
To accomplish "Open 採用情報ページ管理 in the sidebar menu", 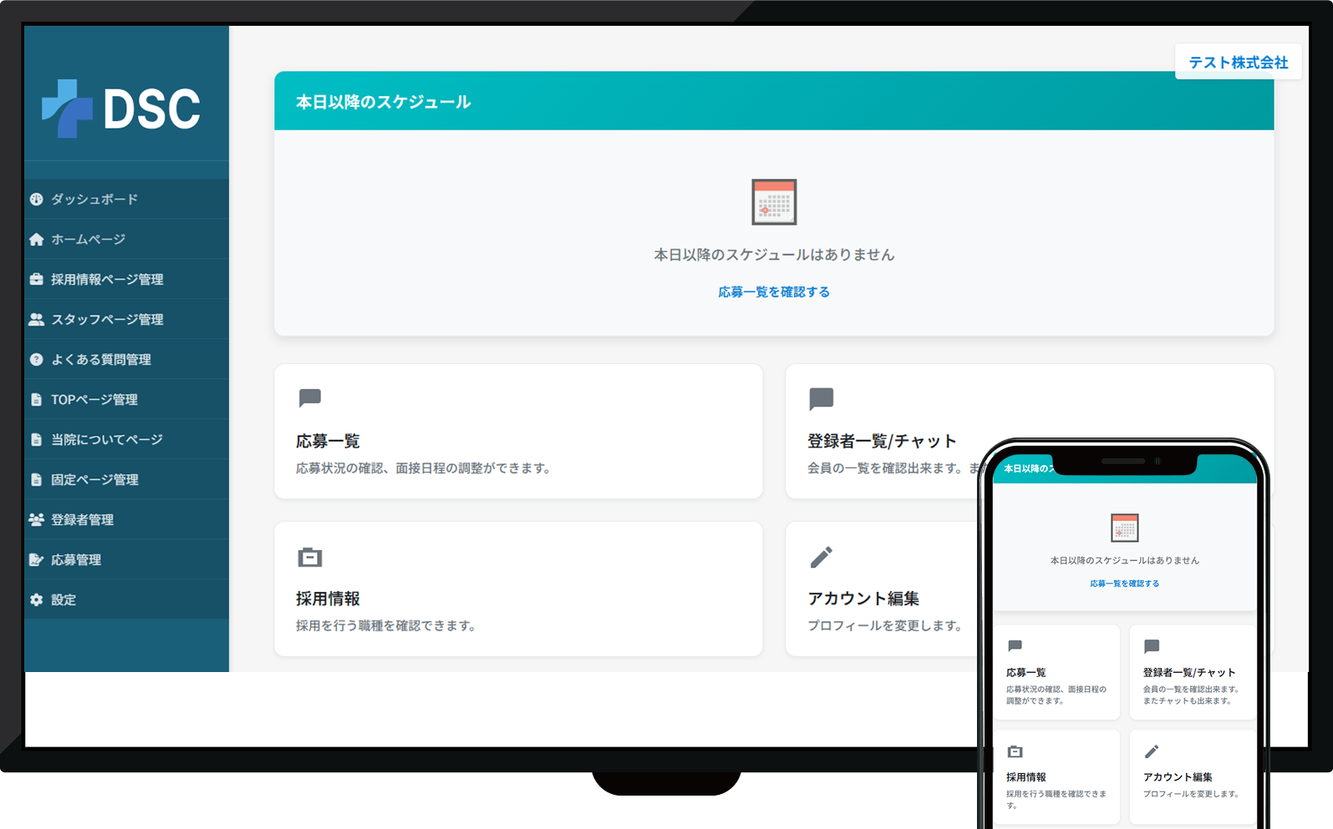I will point(126,280).
